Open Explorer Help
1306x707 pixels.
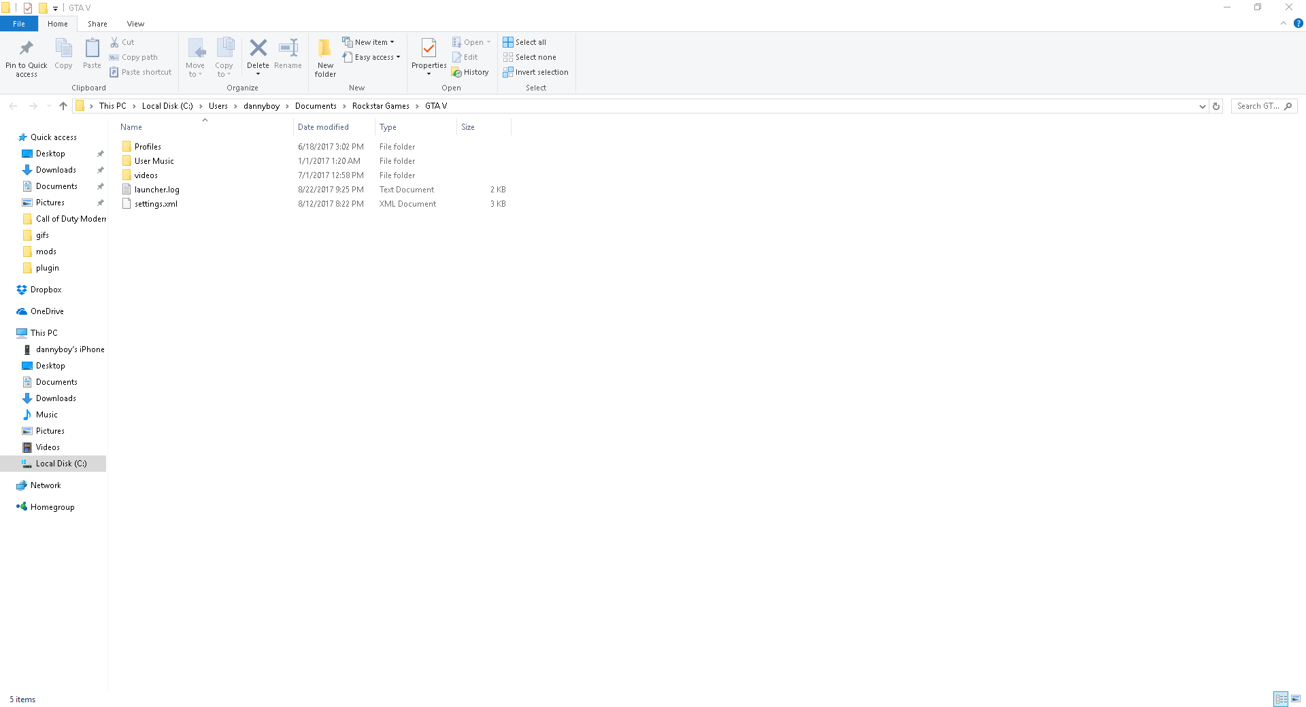1298,23
